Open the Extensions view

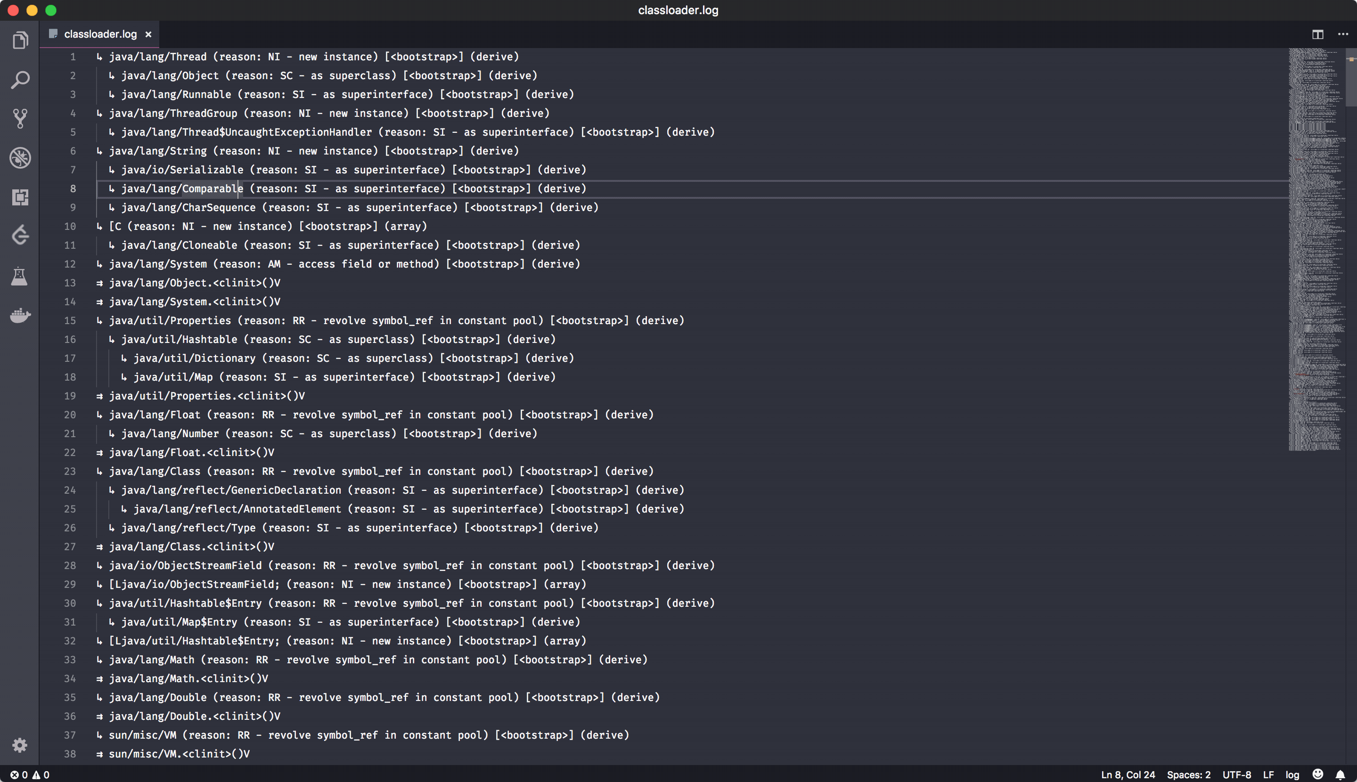[20, 197]
